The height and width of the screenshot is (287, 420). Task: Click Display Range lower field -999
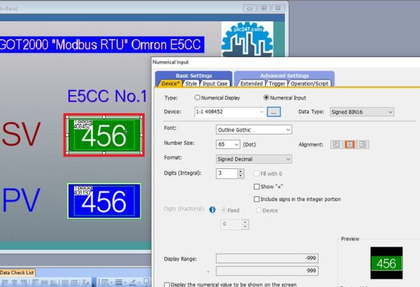coord(267,258)
